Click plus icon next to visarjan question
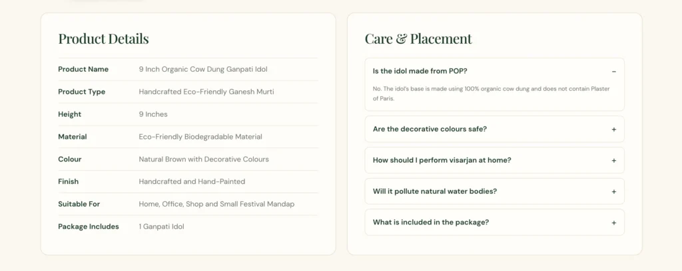 (x=613, y=161)
